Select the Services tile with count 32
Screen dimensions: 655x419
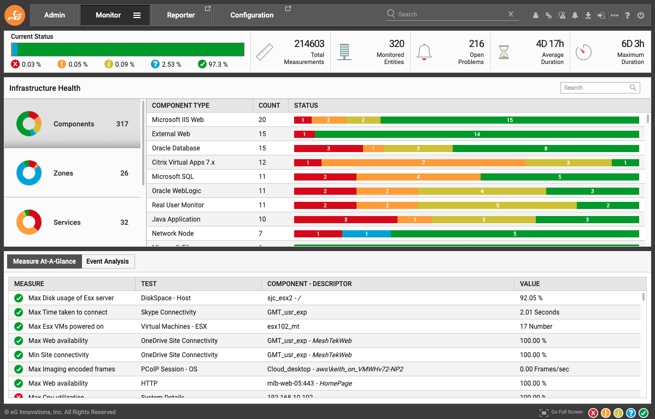[72, 222]
